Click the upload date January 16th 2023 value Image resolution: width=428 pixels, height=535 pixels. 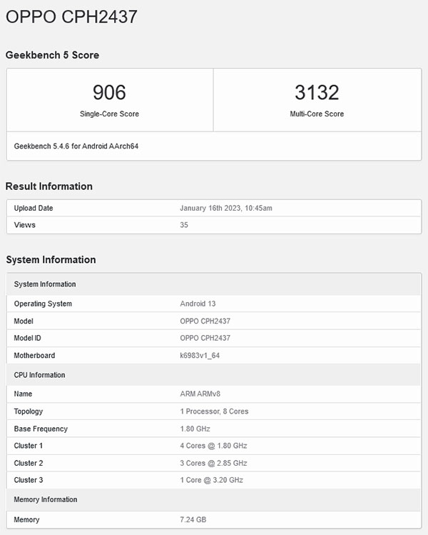[x=226, y=208]
